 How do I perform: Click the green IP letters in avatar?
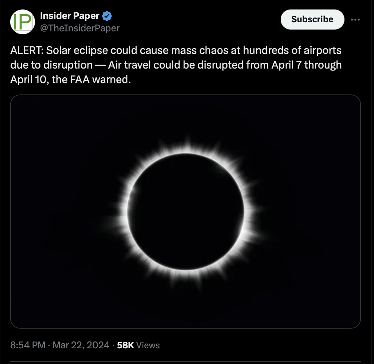22,22
